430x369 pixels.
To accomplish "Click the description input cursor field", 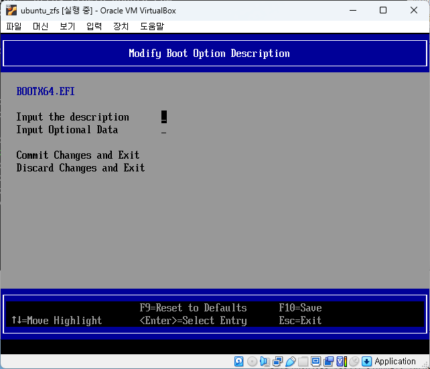I will tap(164, 117).
